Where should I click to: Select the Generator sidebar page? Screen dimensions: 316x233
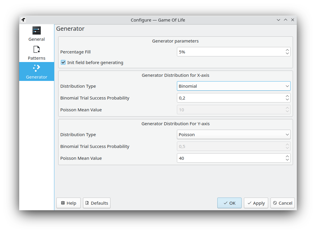click(x=37, y=71)
